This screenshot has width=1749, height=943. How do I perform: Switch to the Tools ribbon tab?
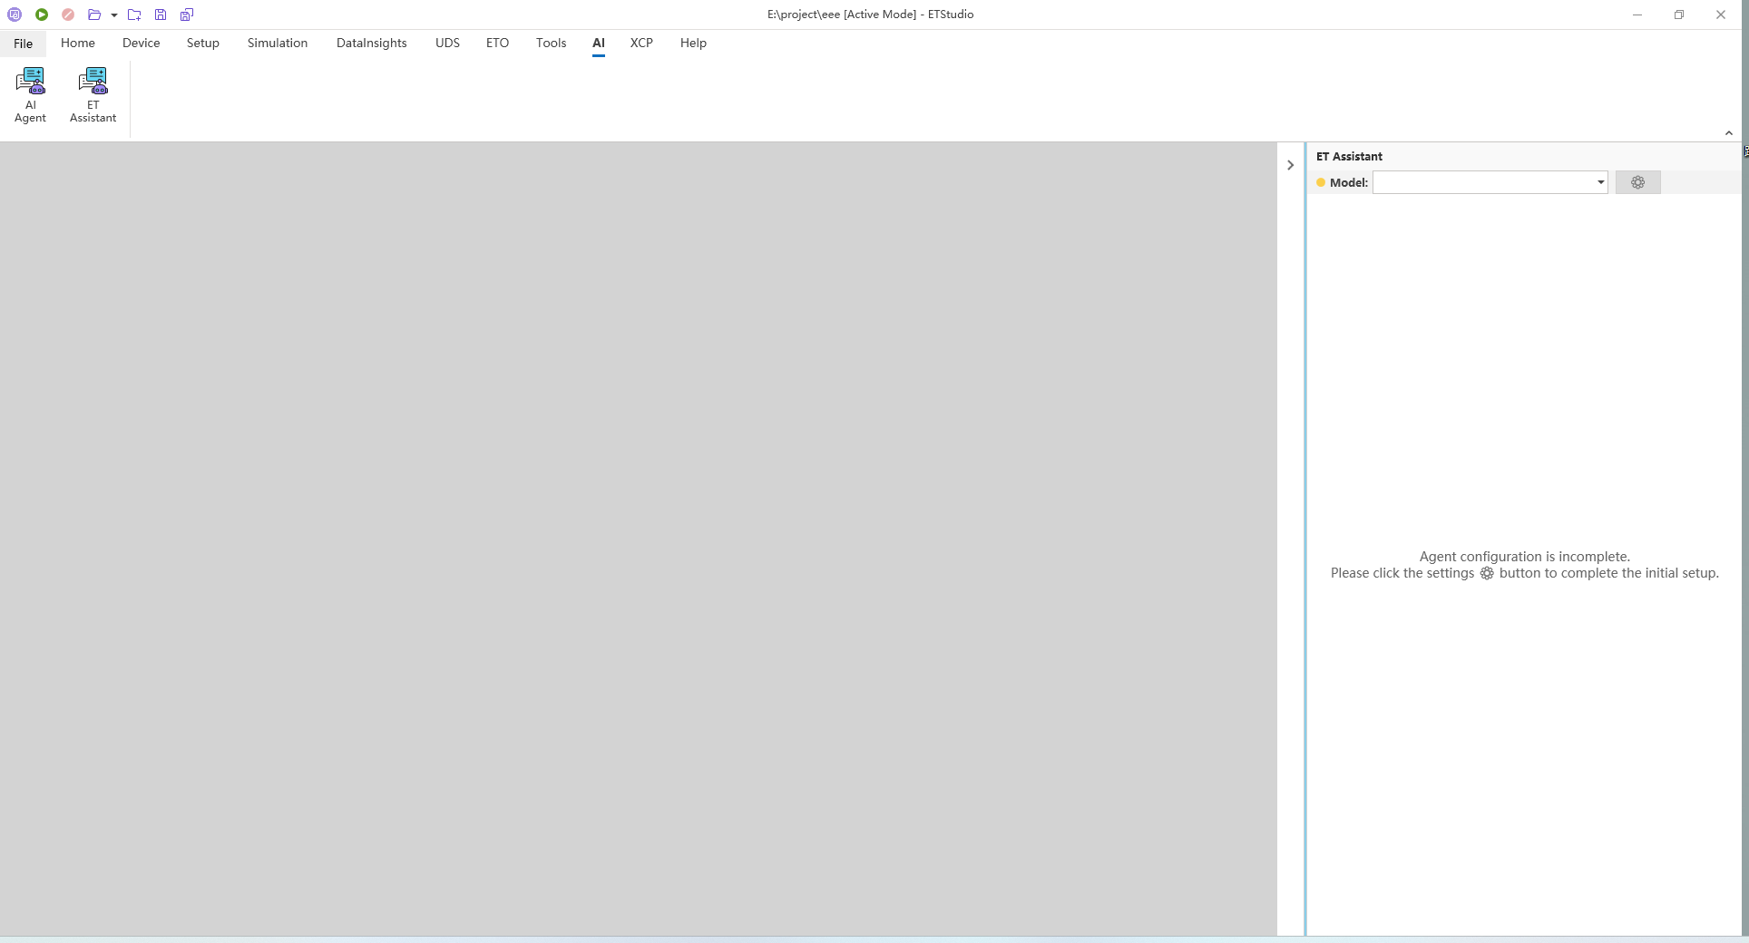click(x=551, y=43)
